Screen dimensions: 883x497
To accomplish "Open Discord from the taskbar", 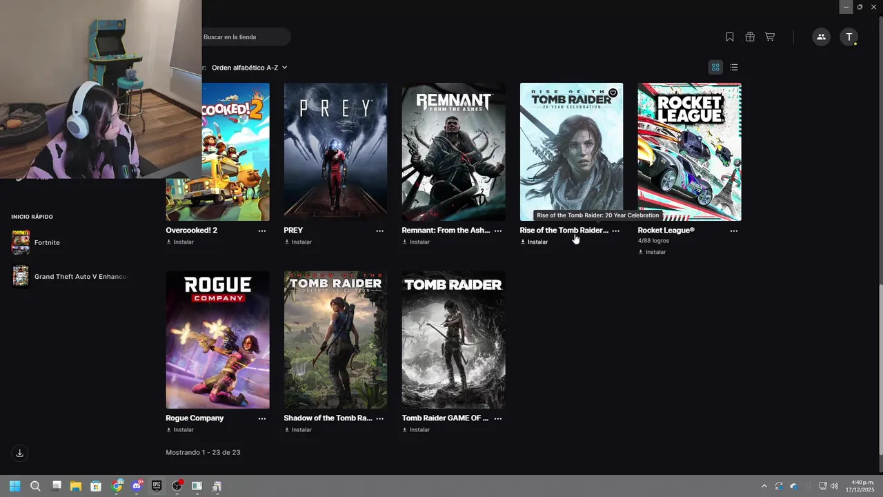I will 137,486.
